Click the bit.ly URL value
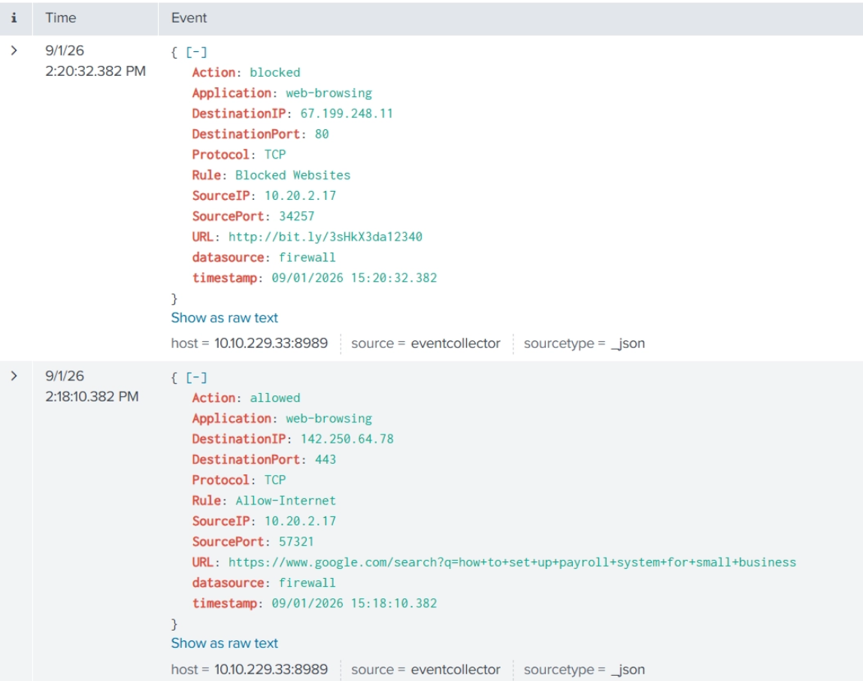 coord(326,238)
